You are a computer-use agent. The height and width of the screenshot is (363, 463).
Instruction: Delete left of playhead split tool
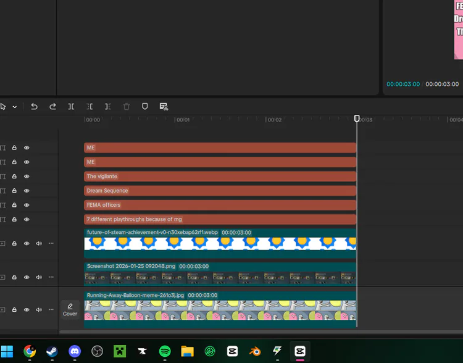pyautogui.click(x=90, y=106)
